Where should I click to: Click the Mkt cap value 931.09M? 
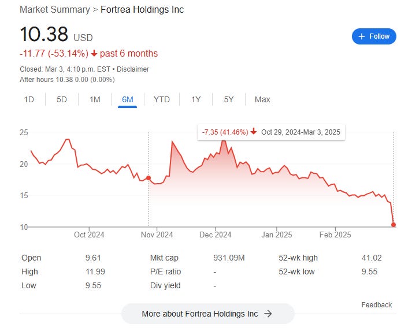[229, 258]
